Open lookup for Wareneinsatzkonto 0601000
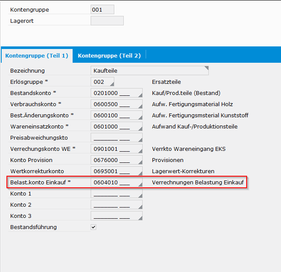The height and width of the screenshot is (272, 281). tap(140, 128)
